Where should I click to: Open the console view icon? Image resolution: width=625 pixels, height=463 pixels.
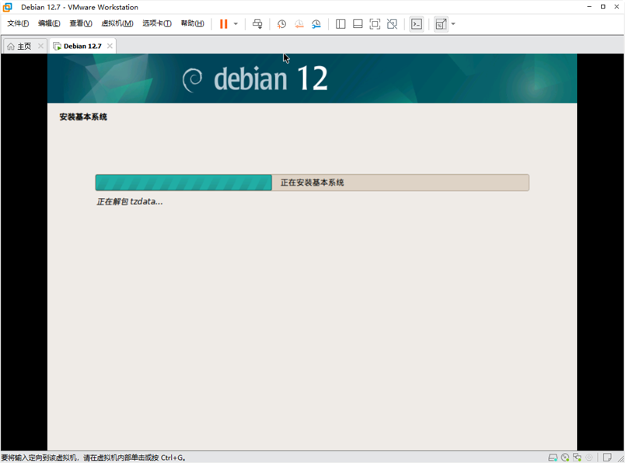417,24
